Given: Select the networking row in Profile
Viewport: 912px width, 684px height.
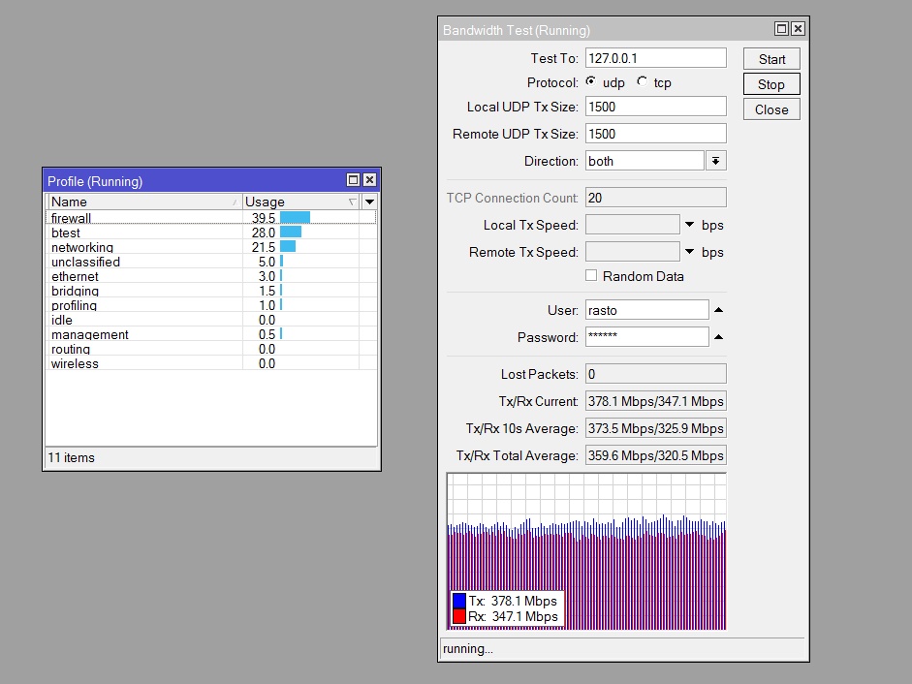Looking at the screenshot, I should pos(210,247).
